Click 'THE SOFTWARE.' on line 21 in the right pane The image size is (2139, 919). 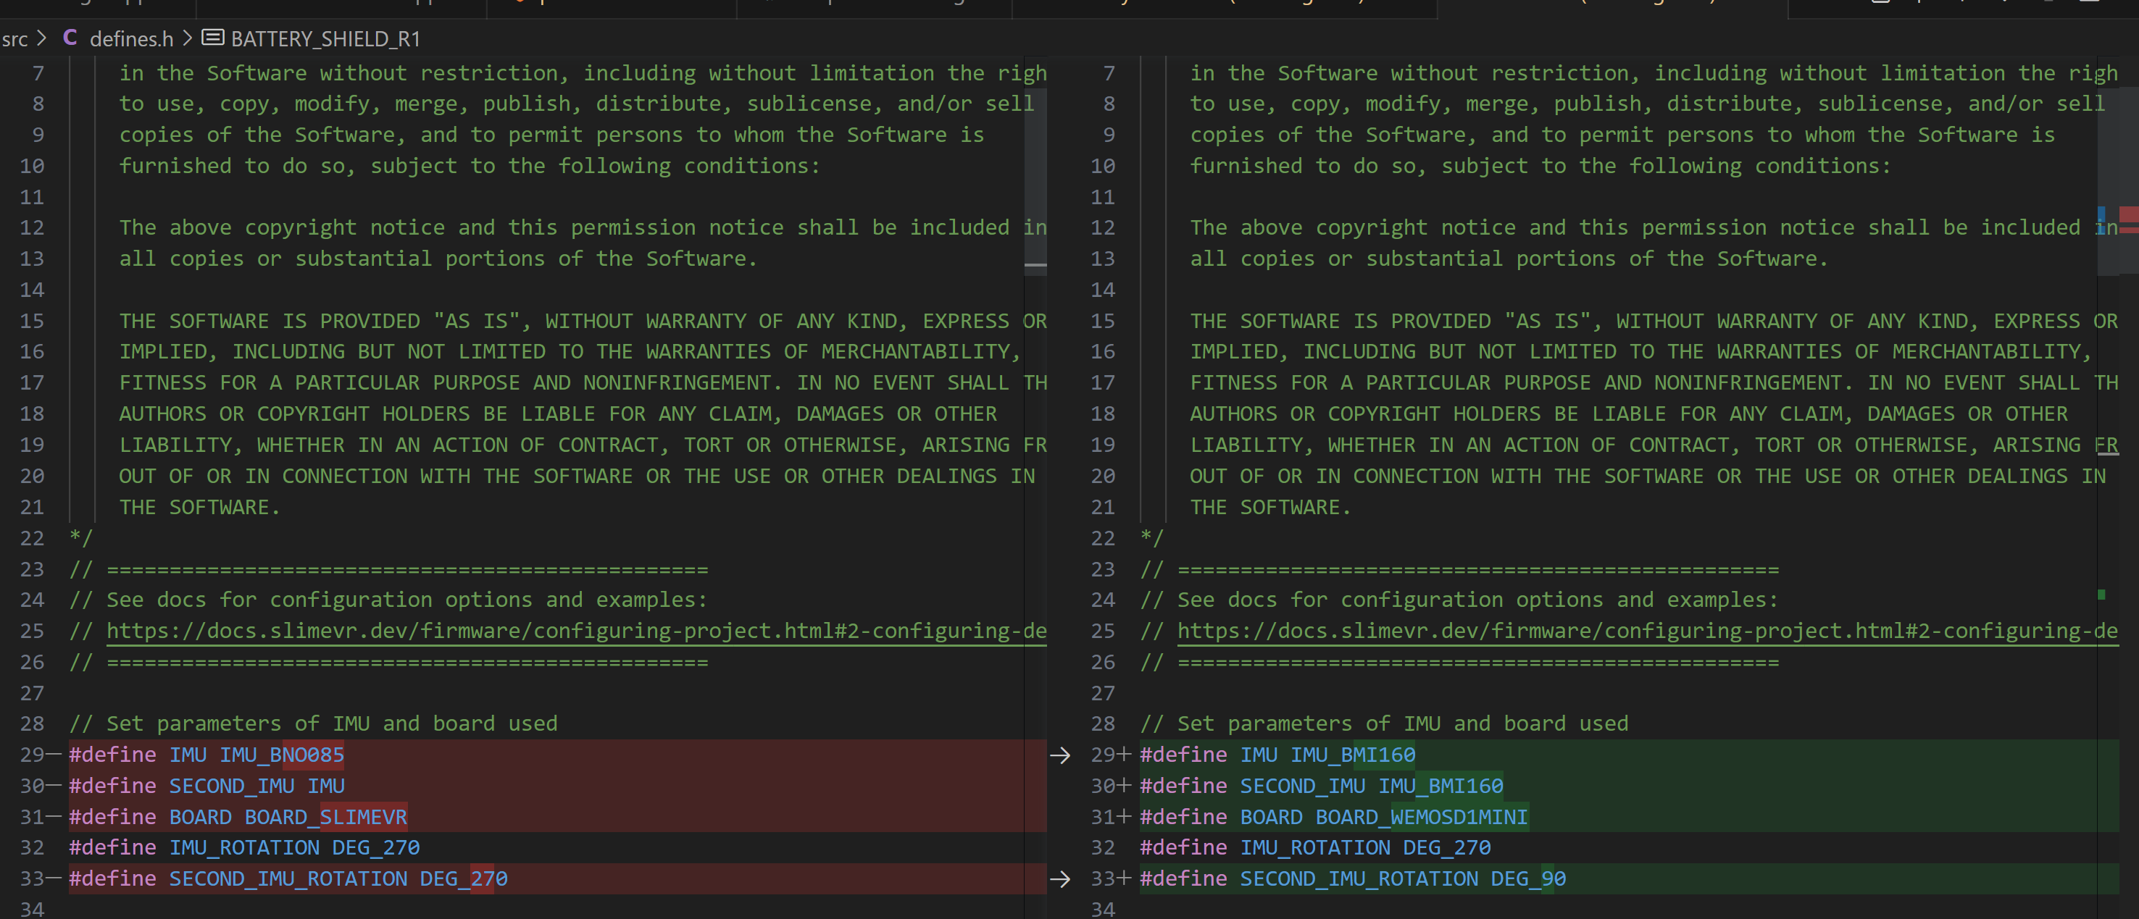coord(1270,507)
